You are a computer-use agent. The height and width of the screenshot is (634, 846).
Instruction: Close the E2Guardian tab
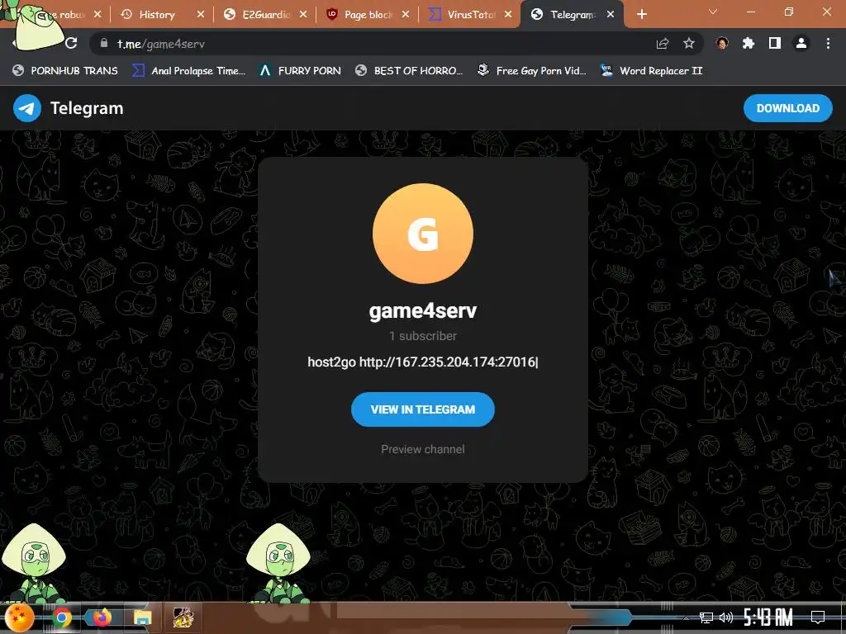point(303,15)
